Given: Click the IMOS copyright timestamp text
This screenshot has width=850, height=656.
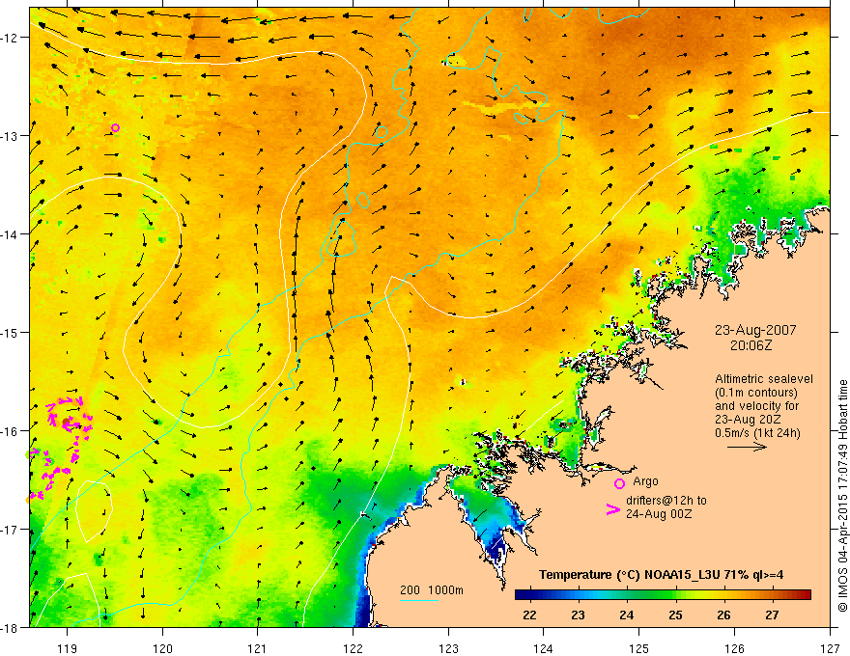Looking at the screenshot, I should click(842, 496).
